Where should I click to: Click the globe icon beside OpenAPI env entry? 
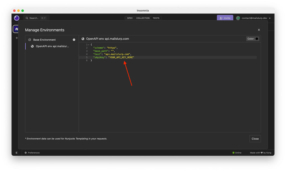(x=32, y=46)
